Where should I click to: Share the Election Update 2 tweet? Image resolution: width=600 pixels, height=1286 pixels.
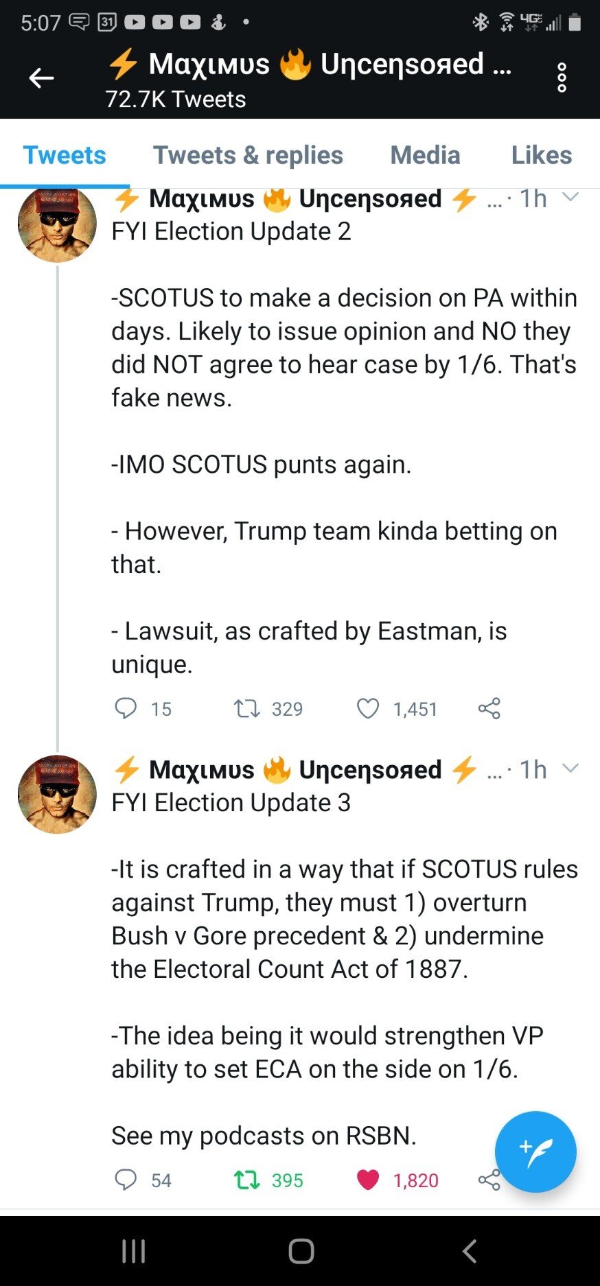[489, 708]
